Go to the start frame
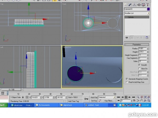Image resolution: width=158 pixels, height=118 pixels. coord(118,97)
